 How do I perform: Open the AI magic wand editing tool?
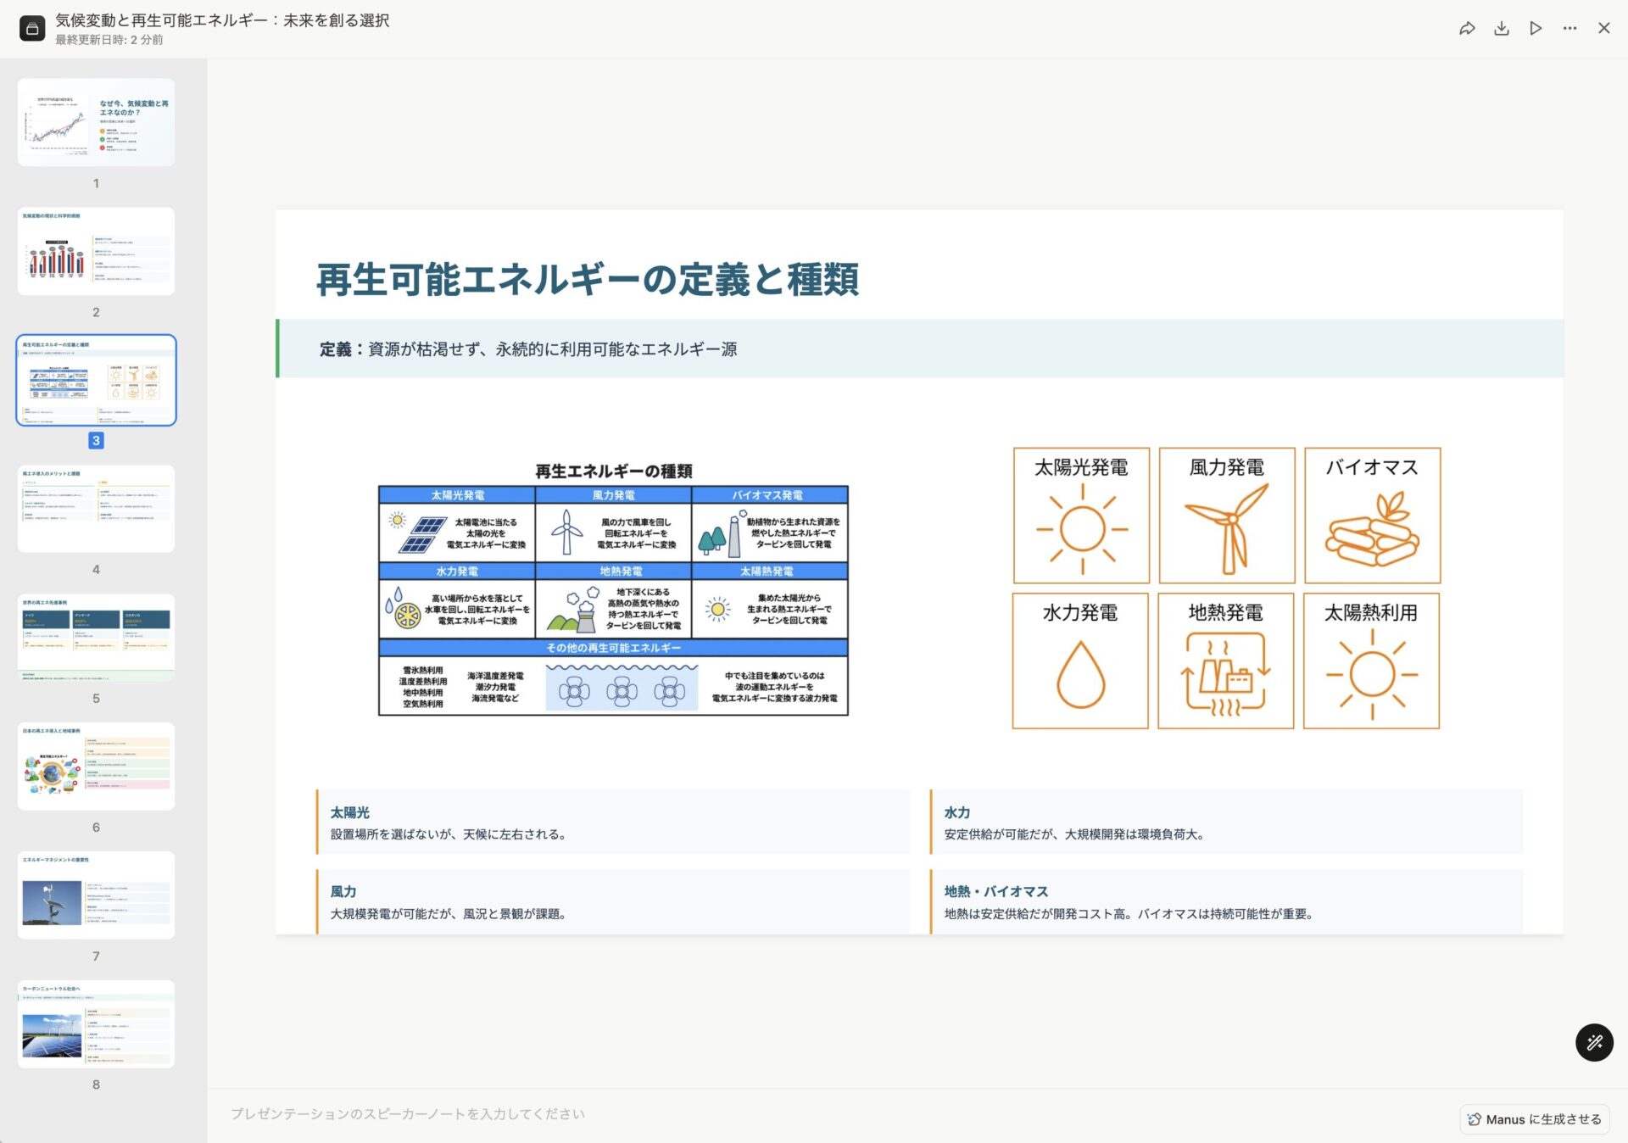[x=1595, y=1042]
